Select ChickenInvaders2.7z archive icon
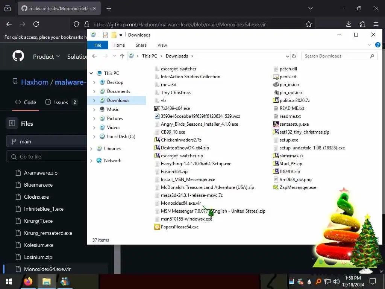The height and width of the screenshot is (289, 385). tap(157, 140)
